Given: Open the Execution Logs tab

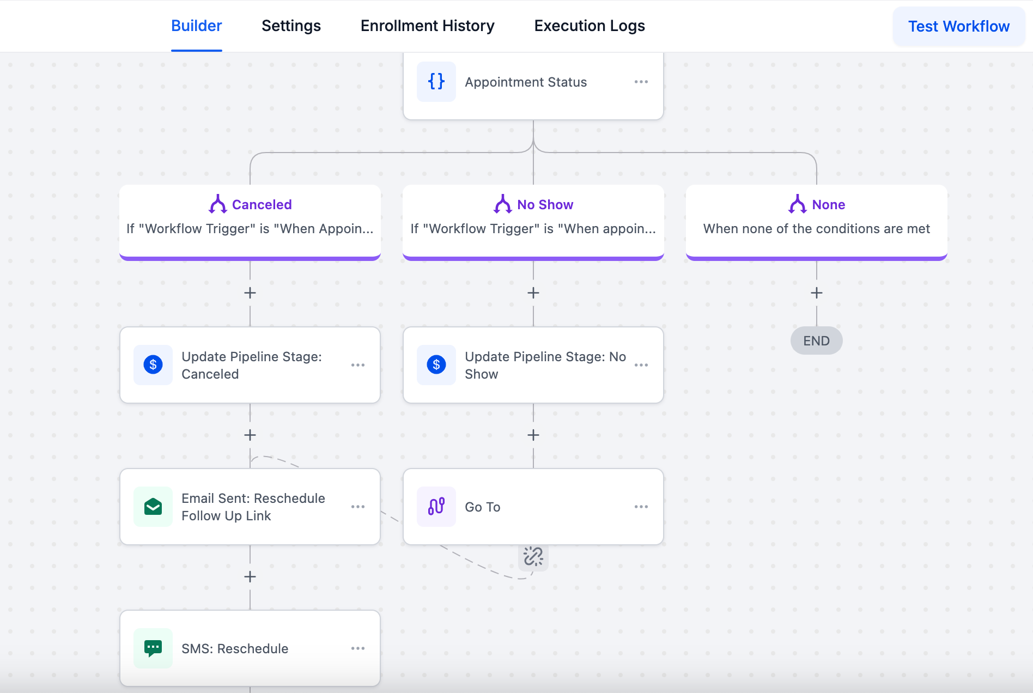Looking at the screenshot, I should click(x=590, y=26).
